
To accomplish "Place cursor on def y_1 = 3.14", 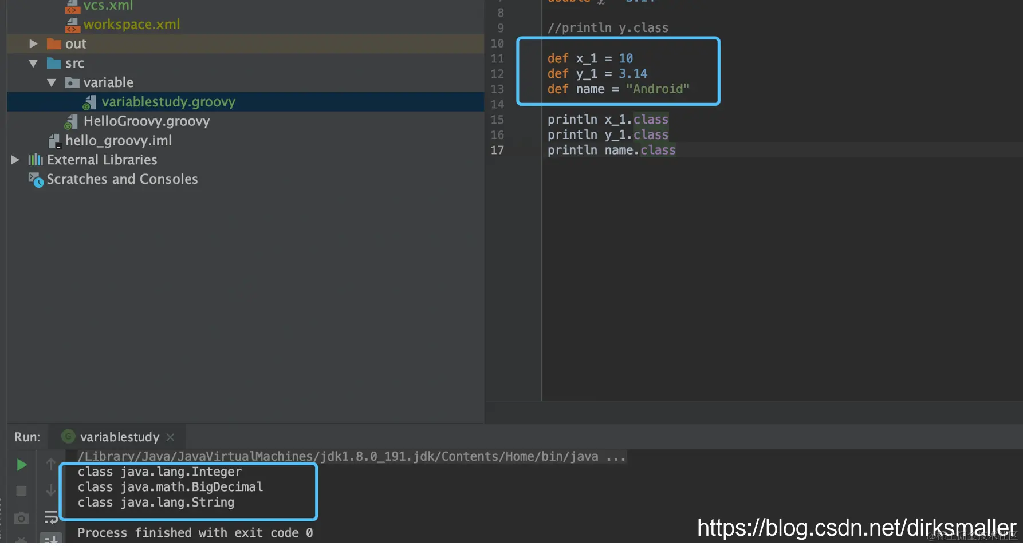I will click(597, 74).
